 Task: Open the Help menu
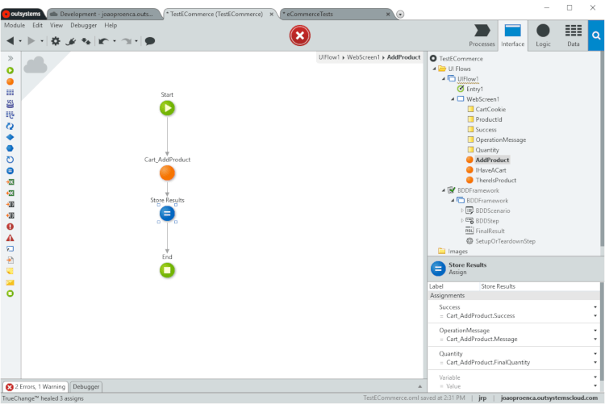(x=111, y=25)
